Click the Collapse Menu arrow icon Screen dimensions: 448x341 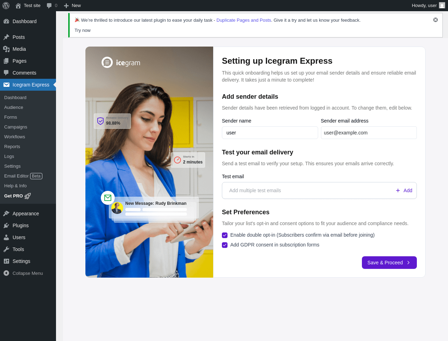click(x=6, y=273)
